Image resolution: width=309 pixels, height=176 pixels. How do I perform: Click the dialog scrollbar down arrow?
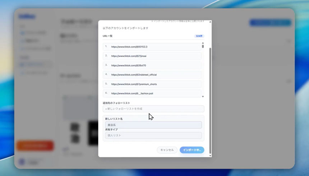(x=210, y=156)
